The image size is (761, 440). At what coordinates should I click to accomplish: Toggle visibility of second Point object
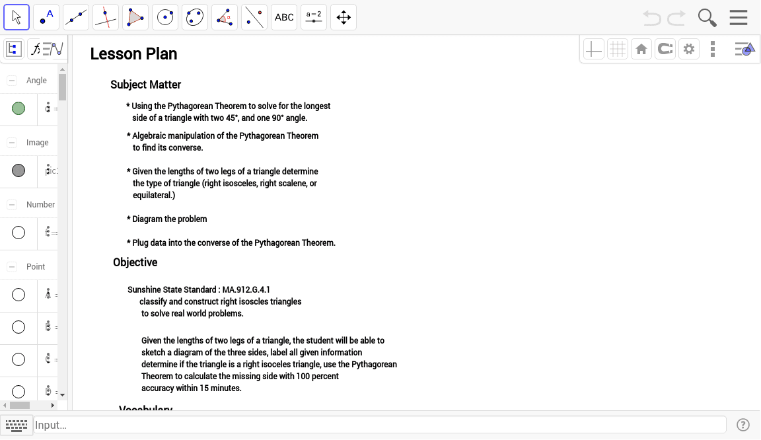click(18, 327)
